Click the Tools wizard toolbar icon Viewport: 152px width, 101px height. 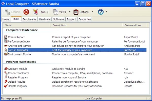tap(35, 12)
